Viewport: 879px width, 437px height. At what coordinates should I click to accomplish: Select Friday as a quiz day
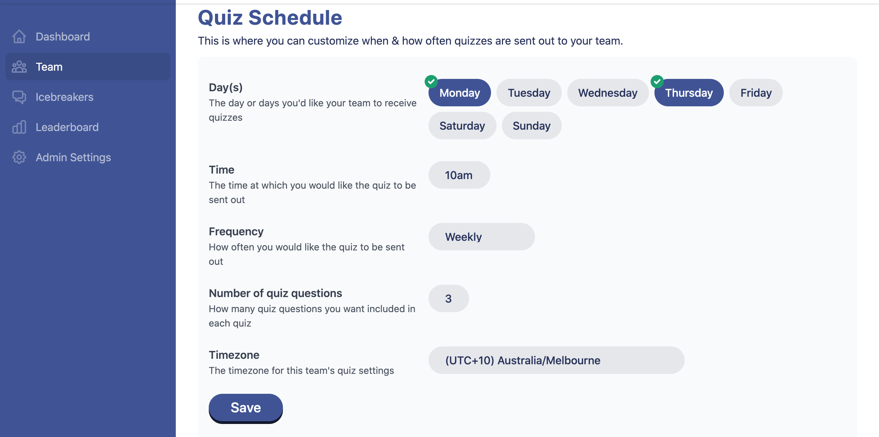pos(756,93)
